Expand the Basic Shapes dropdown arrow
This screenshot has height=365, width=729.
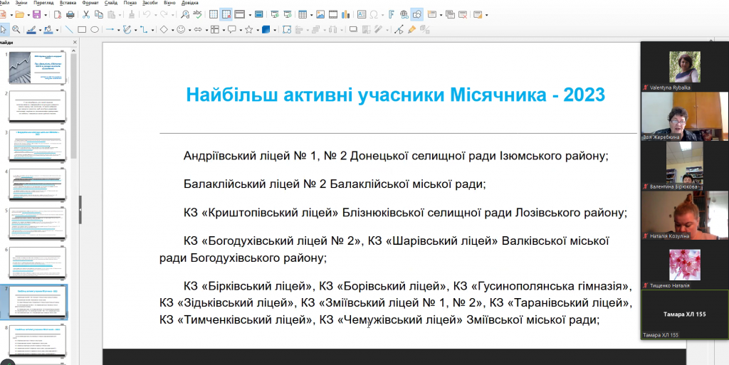(172, 30)
